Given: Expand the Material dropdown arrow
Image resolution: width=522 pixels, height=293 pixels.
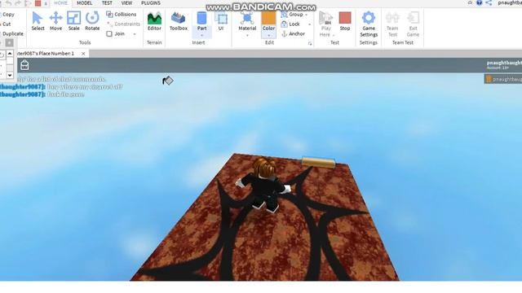Looking at the screenshot, I should click(x=247, y=35).
